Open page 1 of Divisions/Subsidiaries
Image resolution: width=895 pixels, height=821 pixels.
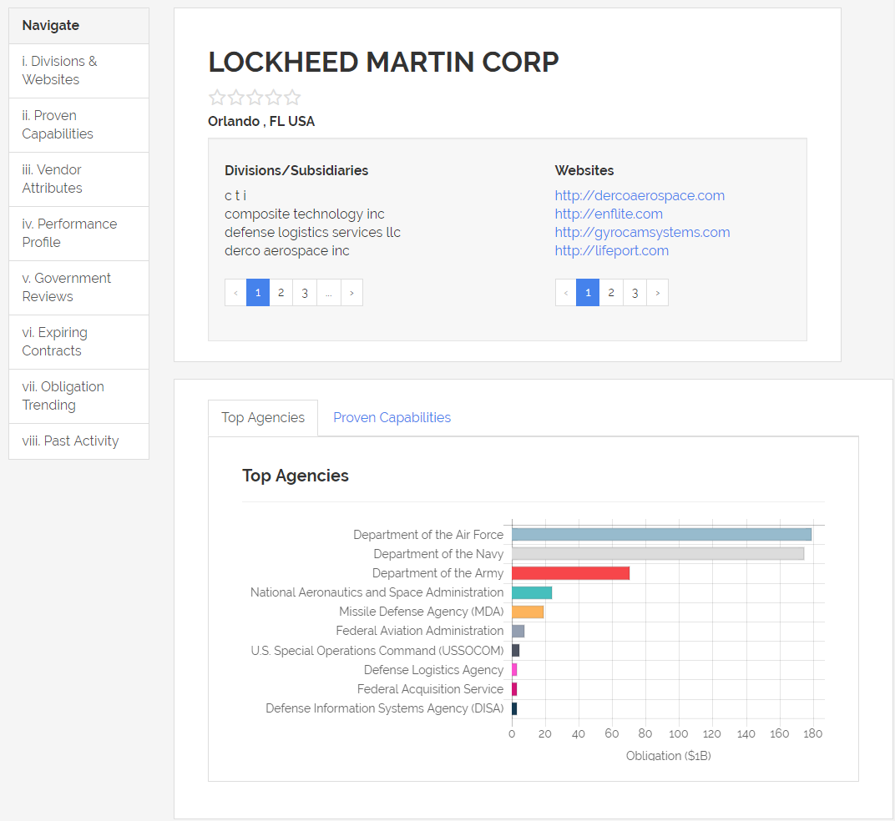click(258, 293)
